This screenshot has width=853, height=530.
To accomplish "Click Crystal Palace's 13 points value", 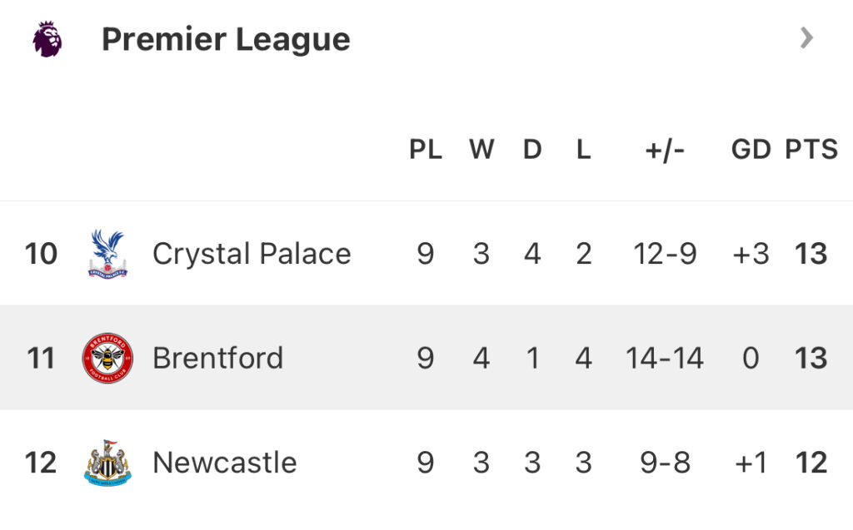I will (x=811, y=254).
